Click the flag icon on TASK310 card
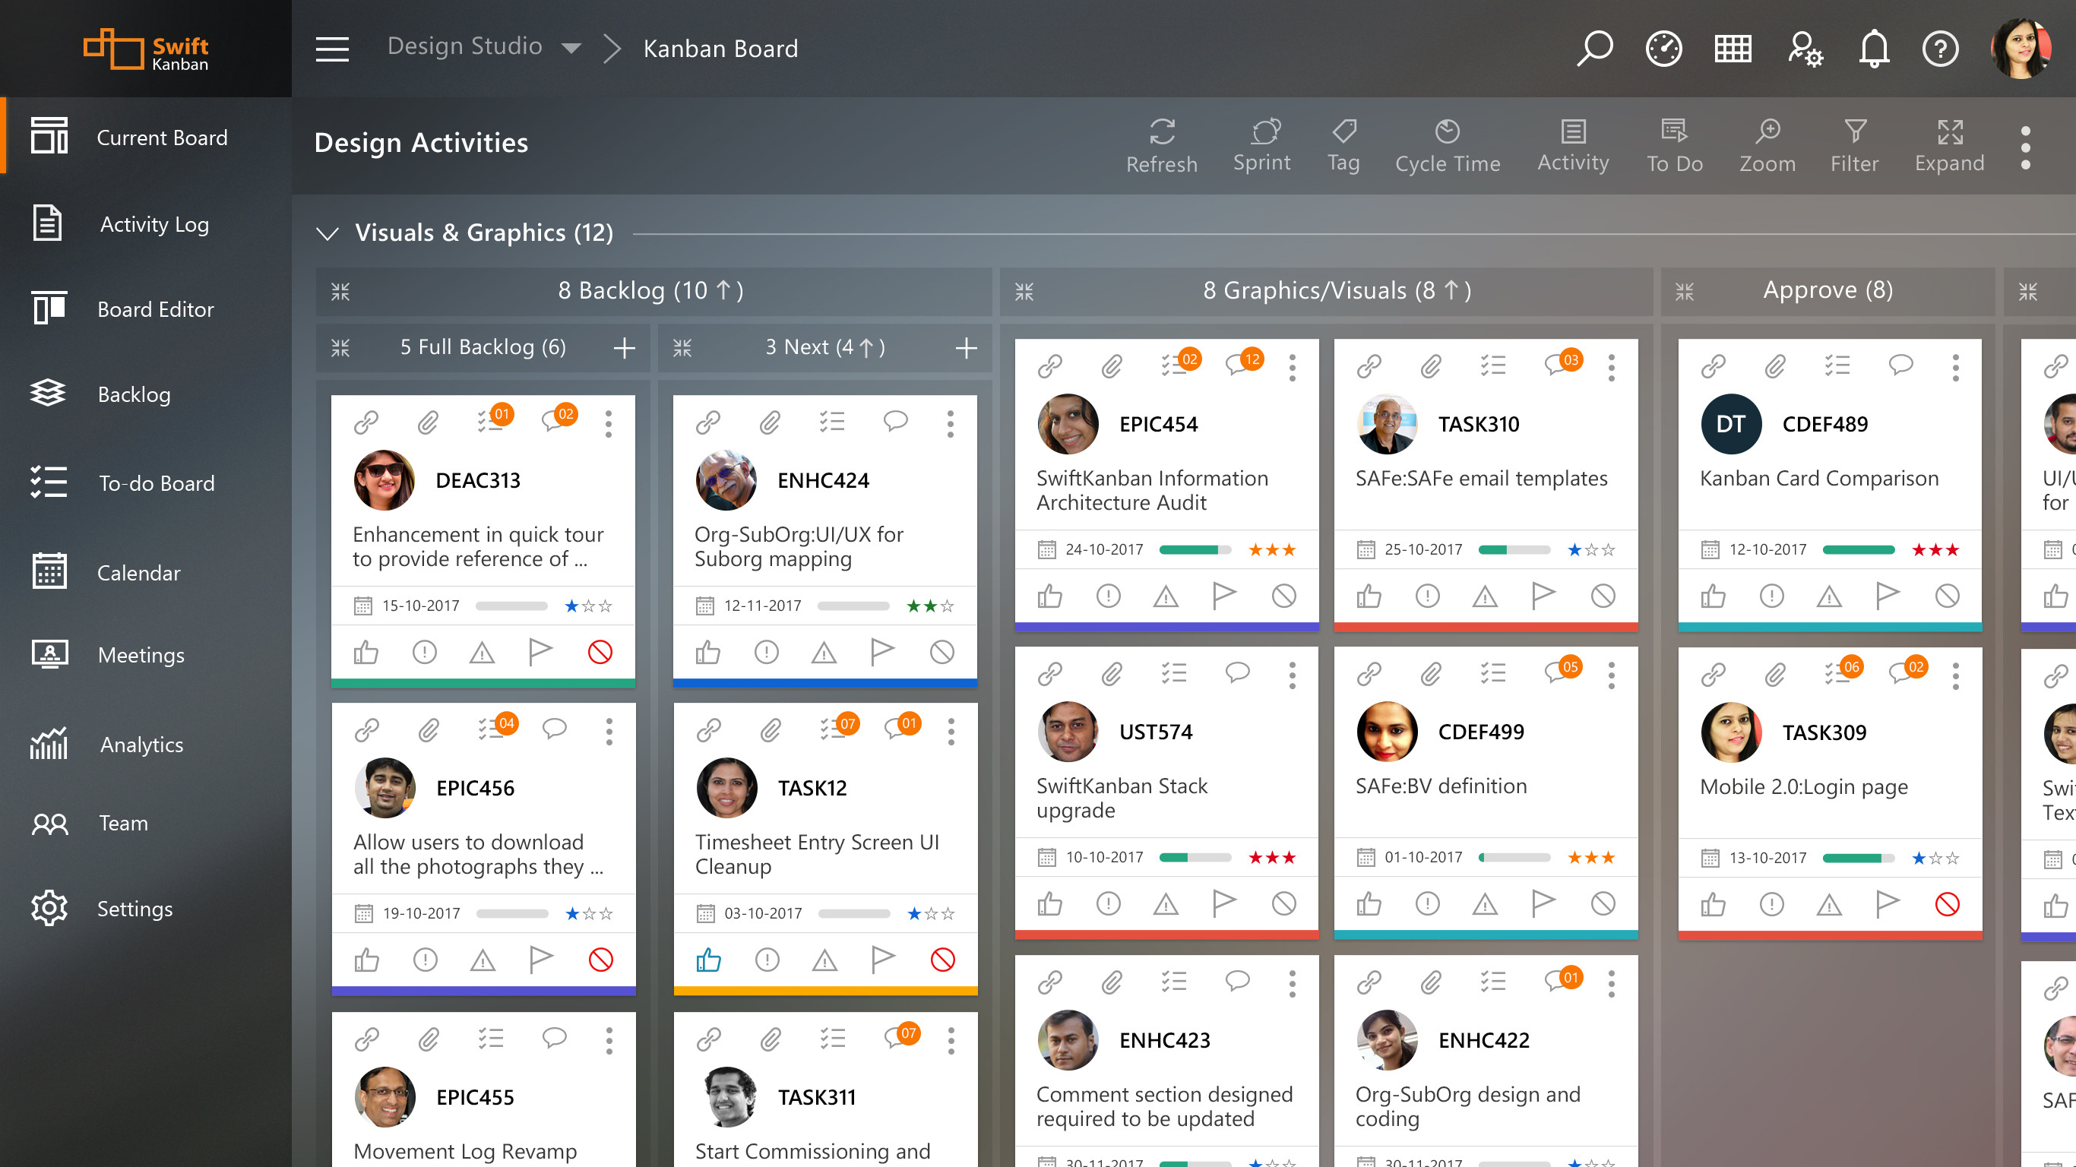 tap(1543, 596)
